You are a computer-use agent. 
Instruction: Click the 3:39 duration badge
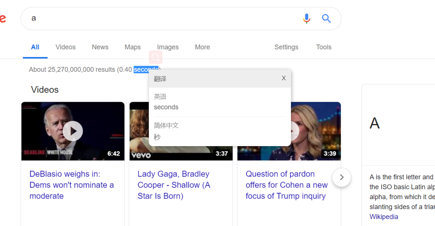tap(330, 154)
